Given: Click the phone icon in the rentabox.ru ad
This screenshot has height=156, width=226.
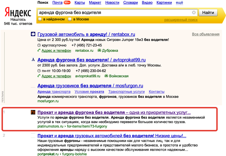Looking at the screenshot, I should (39, 50).
